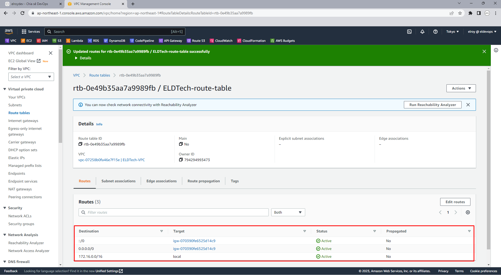Select the Routes tab
Viewport: 501px width, 275px height.
click(85, 181)
